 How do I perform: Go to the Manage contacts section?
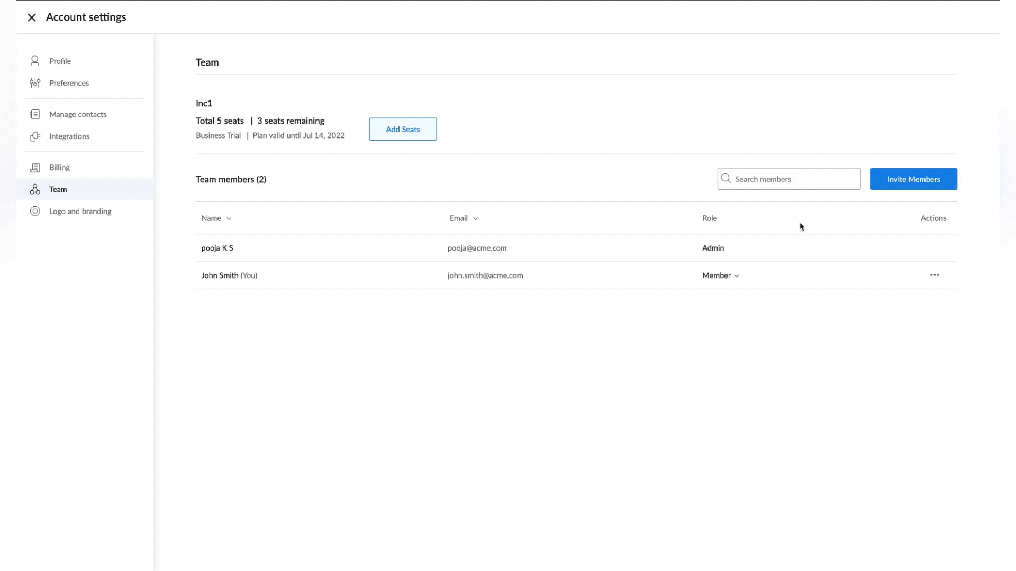(x=78, y=114)
